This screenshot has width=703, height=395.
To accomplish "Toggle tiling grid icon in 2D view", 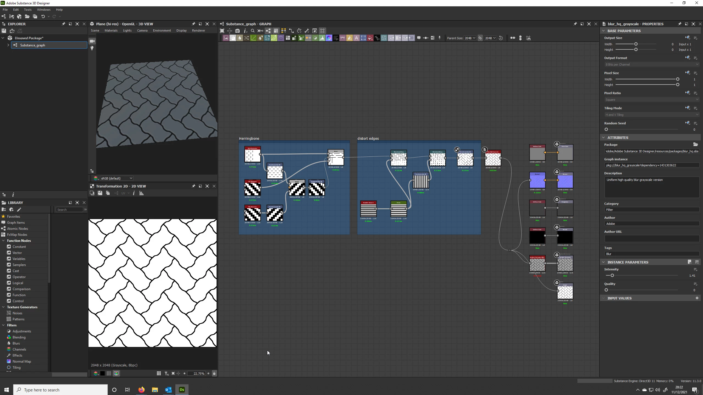I will (x=159, y=373).
